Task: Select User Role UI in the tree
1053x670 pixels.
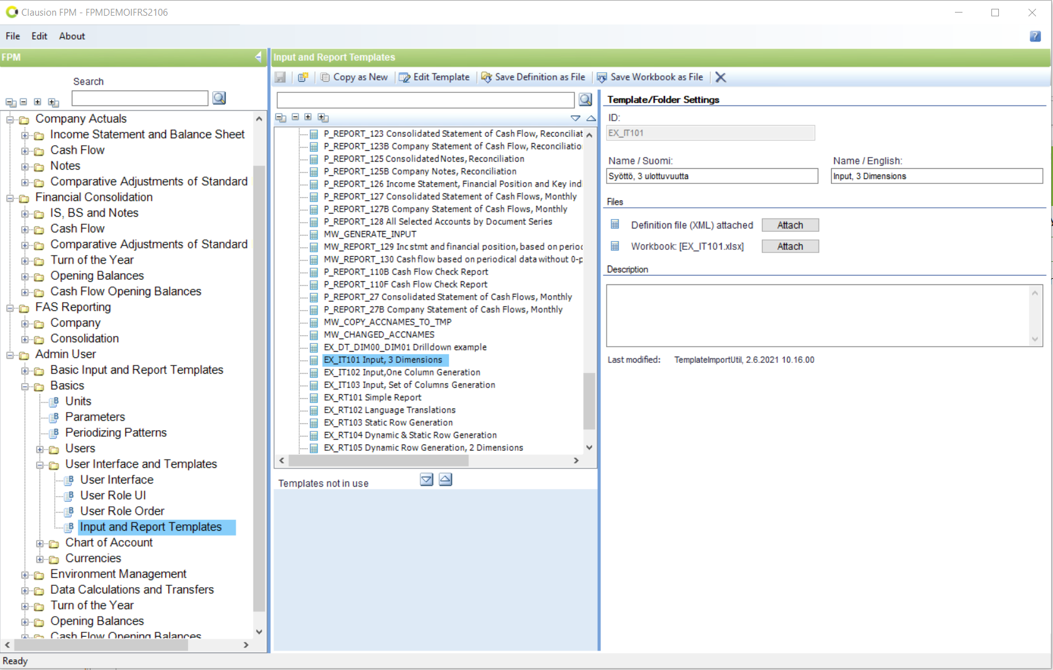Action: pyautogui.click(x=113, y=495)
